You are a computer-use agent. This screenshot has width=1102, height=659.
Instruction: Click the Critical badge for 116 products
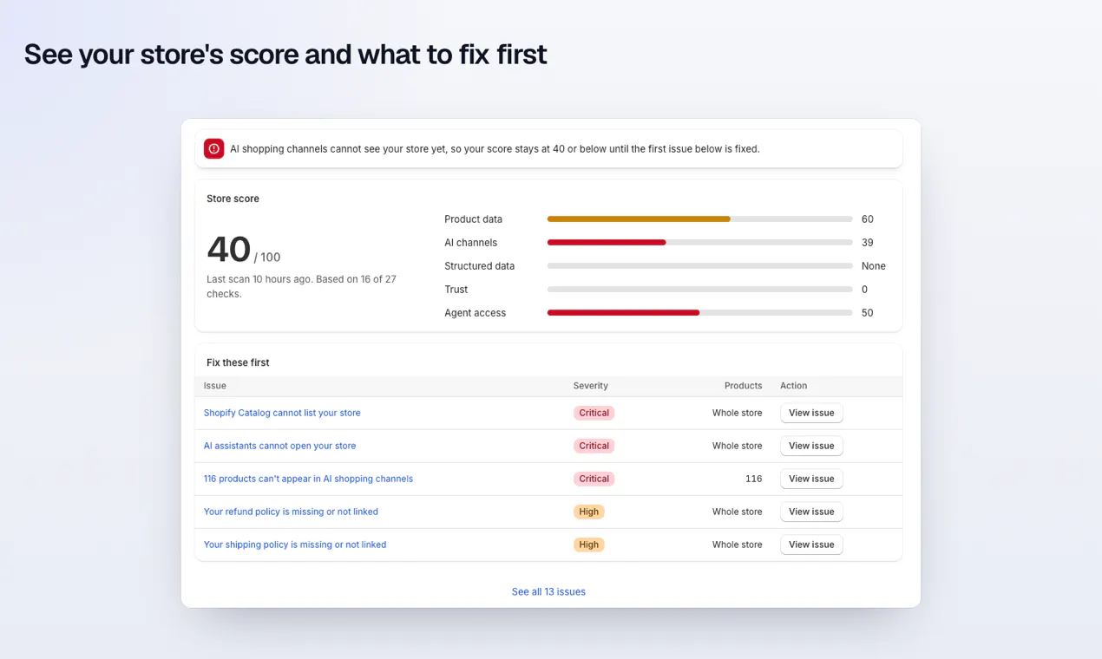tap(594, 479)
